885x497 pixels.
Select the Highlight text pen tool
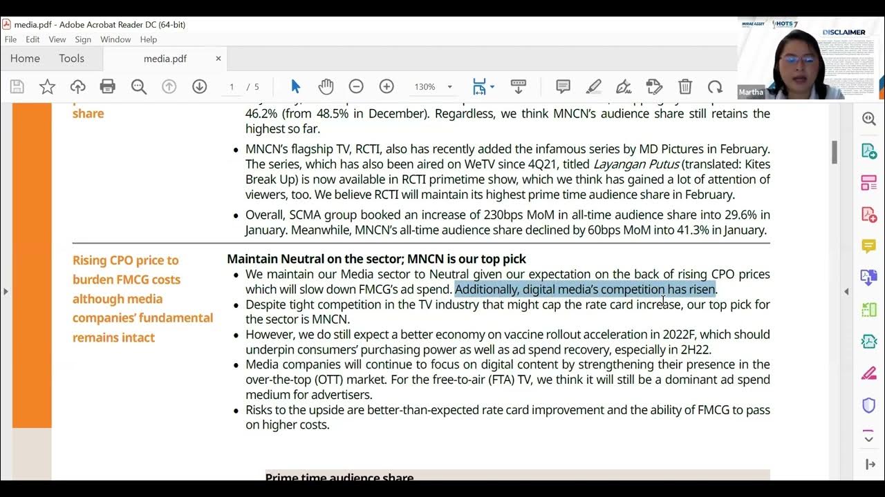(593, 86)
